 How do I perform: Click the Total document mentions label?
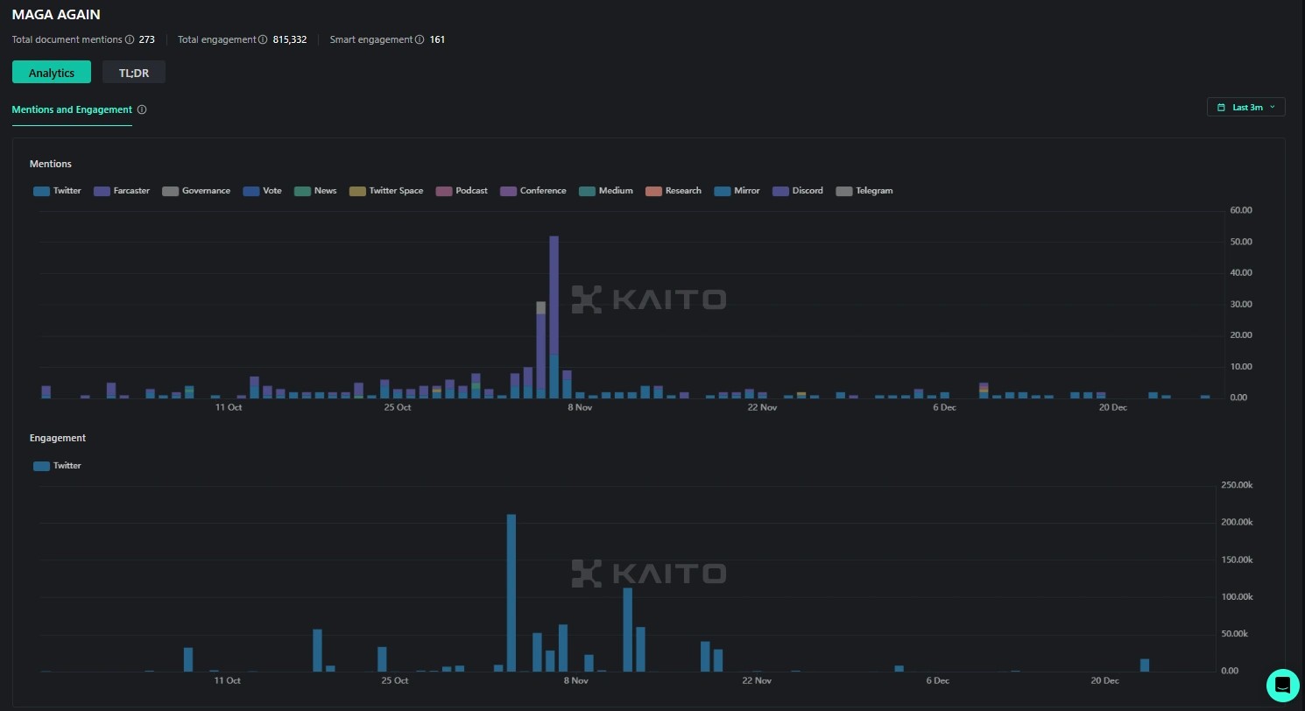(67, 39)
